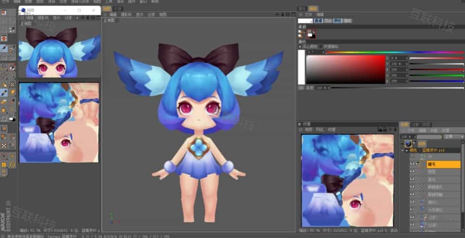
Task: Click inside the red saturation-value color field
Action: 346,69
